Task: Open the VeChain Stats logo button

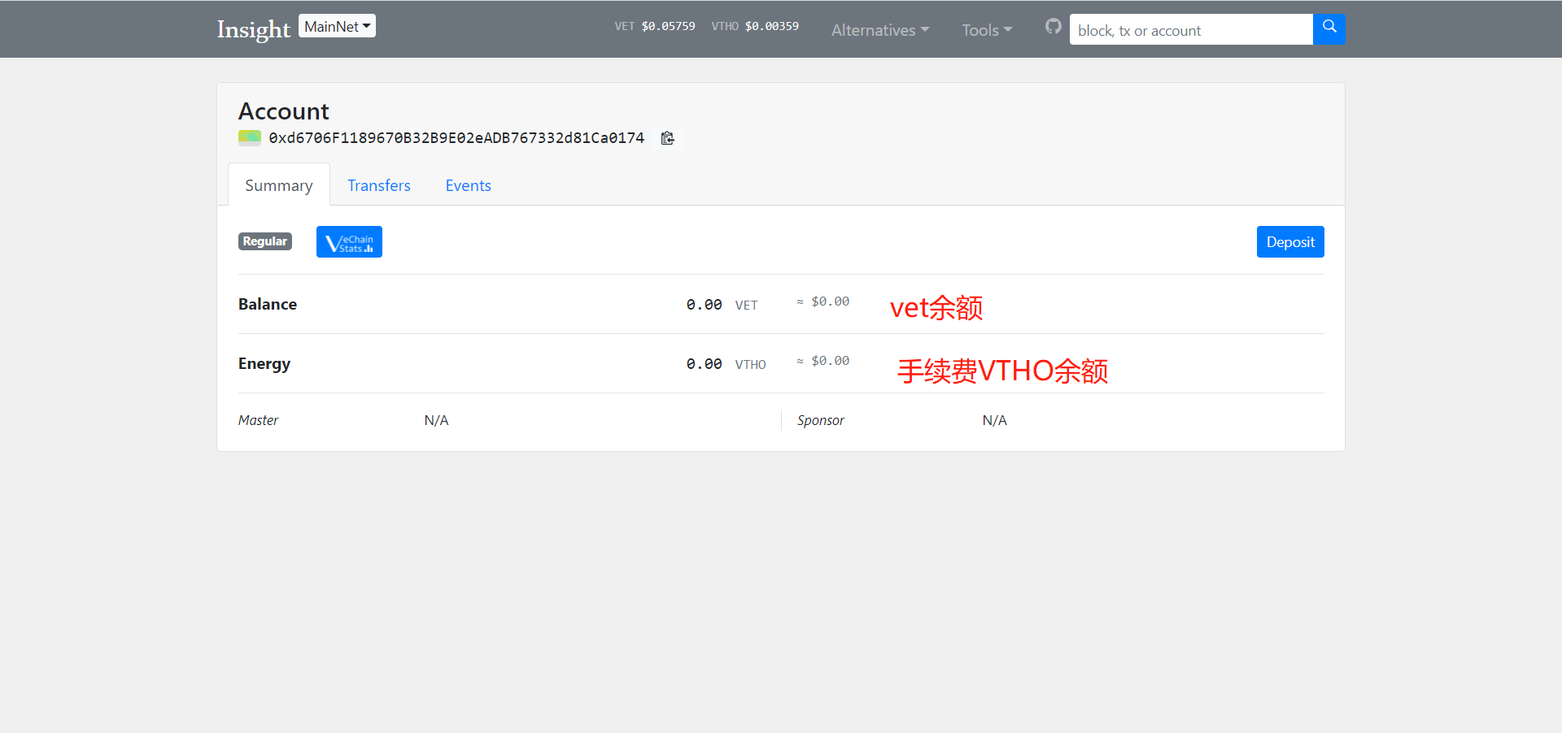Action: click(349, 242)
